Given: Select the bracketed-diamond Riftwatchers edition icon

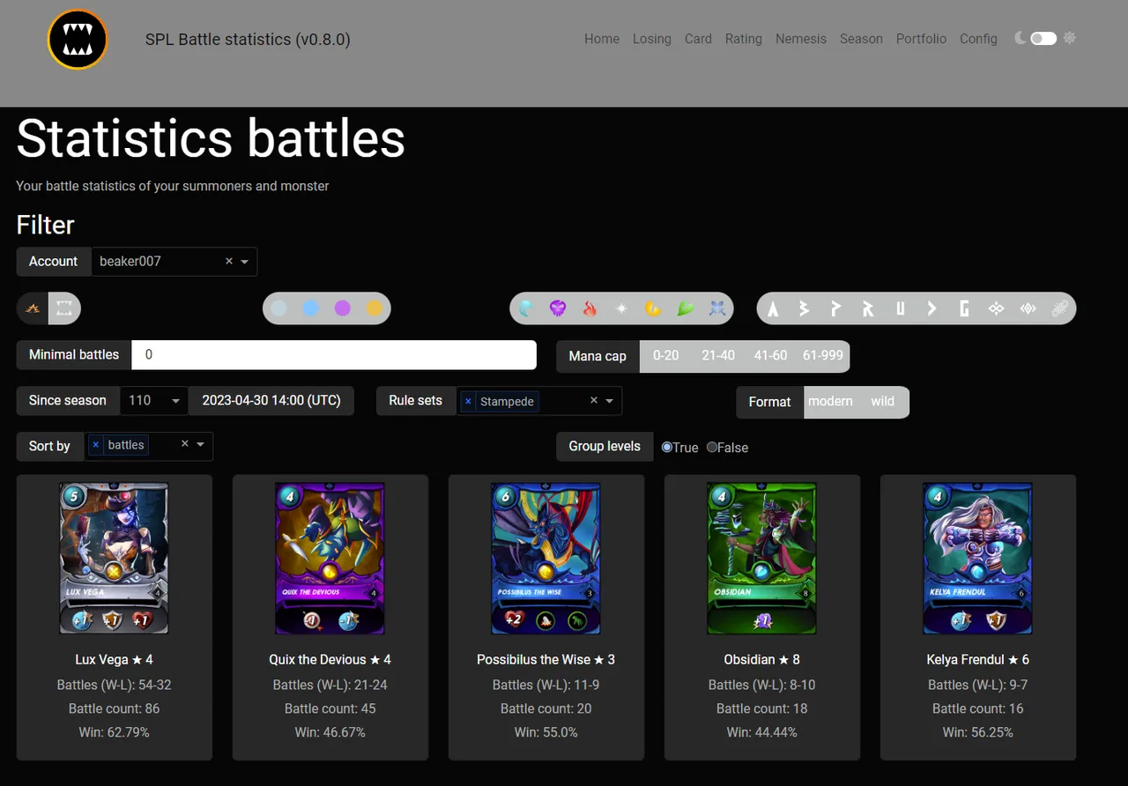Looking at the screenshot, I should (x=1028, y=308).
